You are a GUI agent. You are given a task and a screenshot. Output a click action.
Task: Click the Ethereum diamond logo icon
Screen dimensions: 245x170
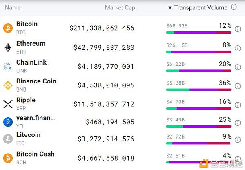click(x=8, y=47)
